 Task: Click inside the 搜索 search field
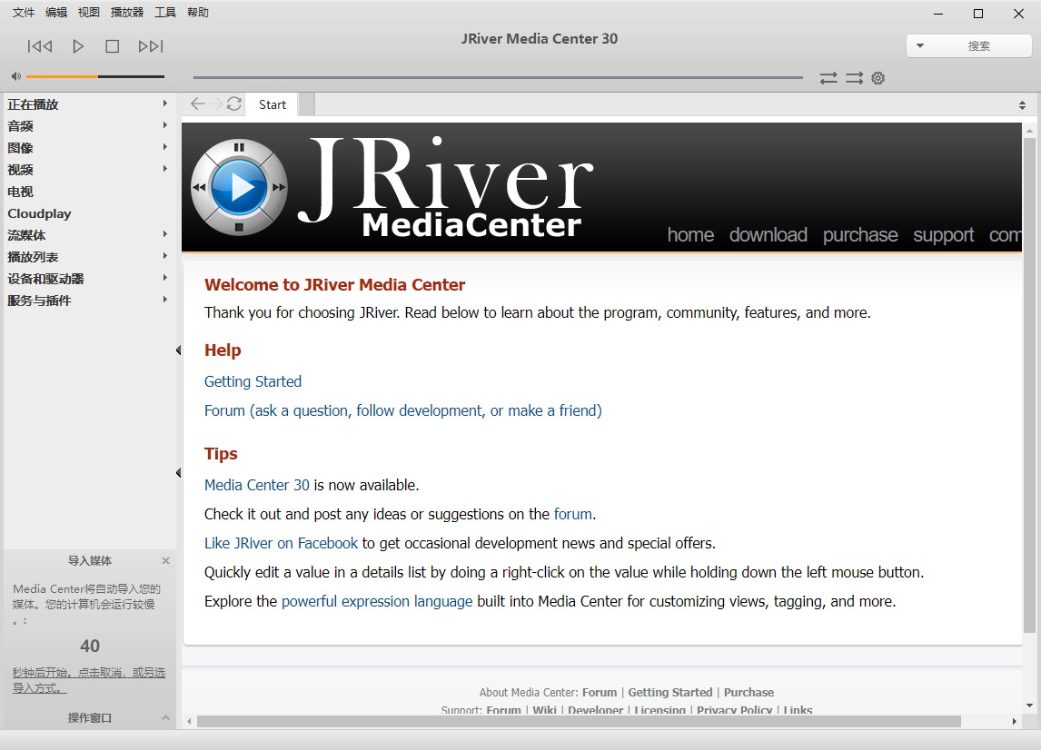pyautogui.click(x=978, y=45)
